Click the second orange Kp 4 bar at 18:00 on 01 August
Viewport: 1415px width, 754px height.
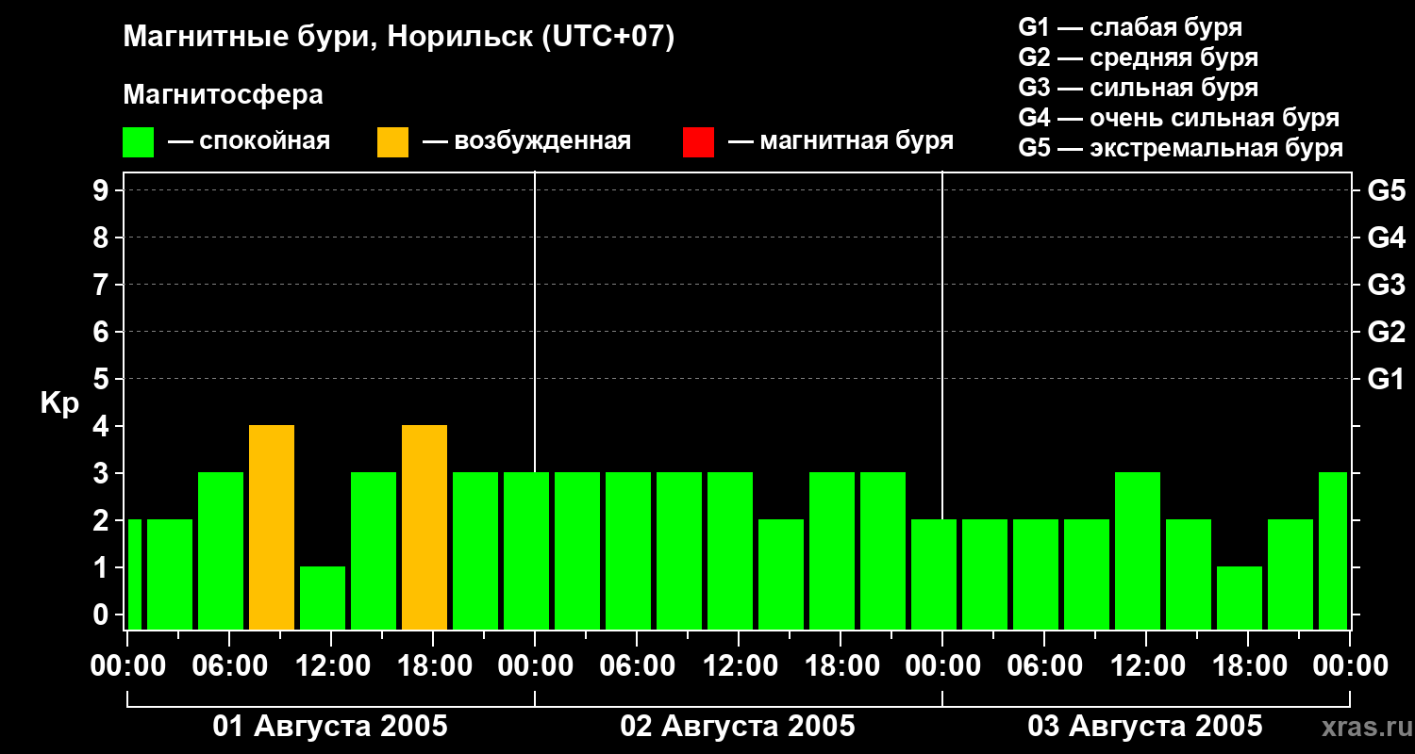click(x=424, y=527)
